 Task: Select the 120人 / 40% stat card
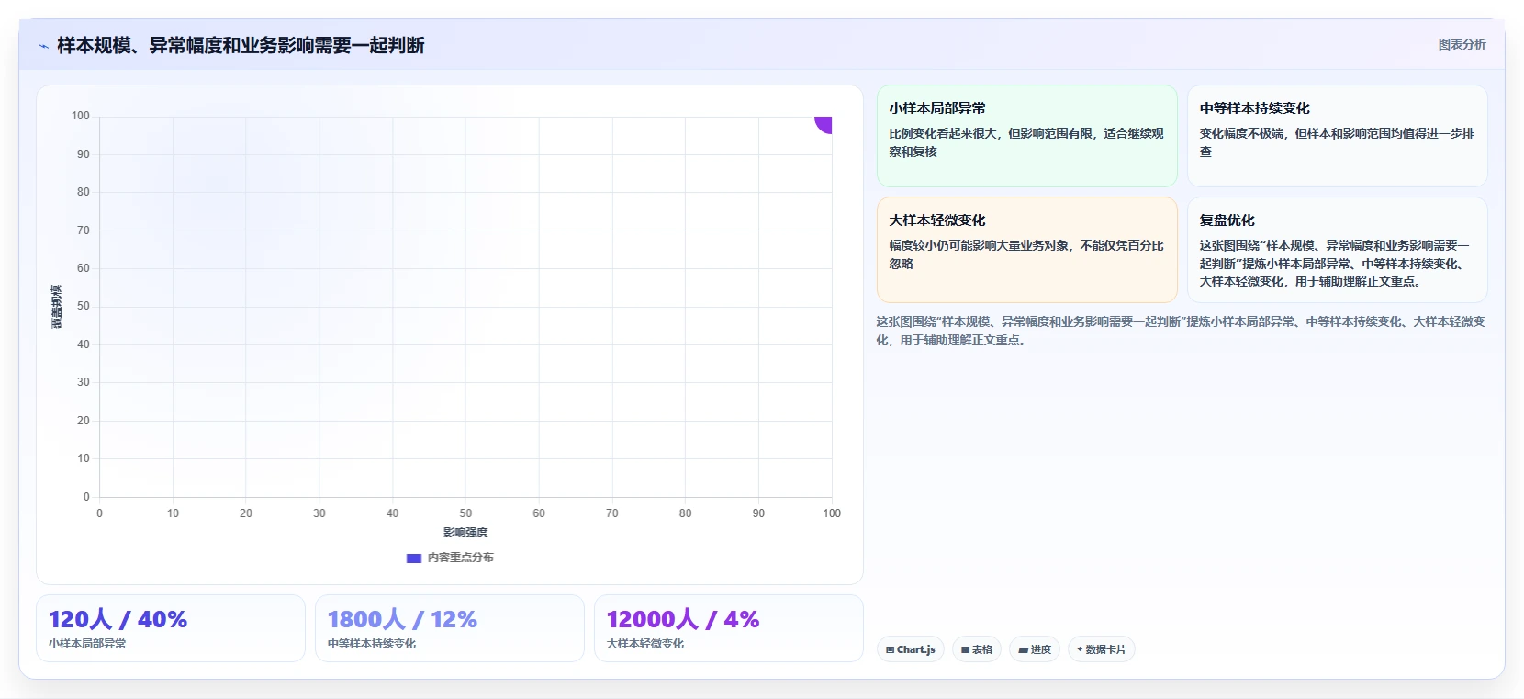171,628
